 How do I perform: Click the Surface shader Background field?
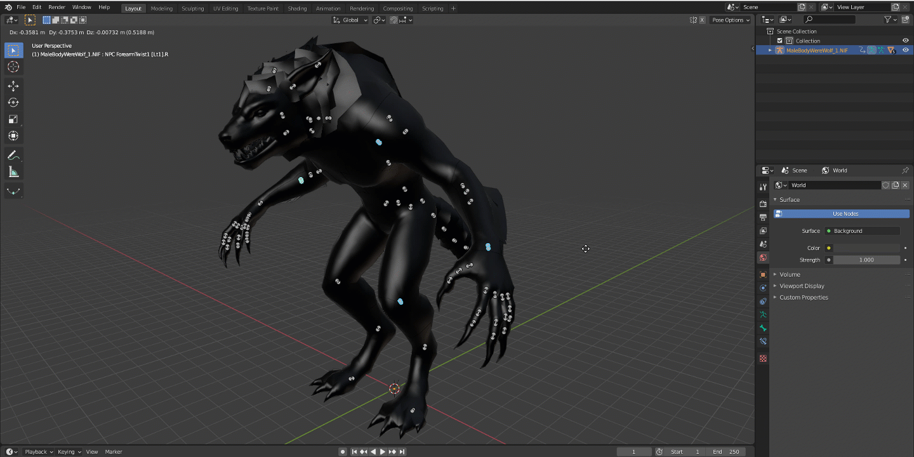[862, 231]
